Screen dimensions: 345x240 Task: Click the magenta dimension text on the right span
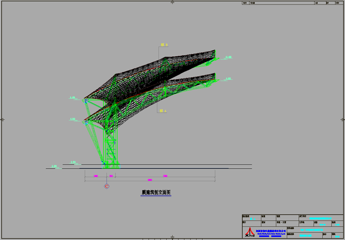tap(165, 175)
